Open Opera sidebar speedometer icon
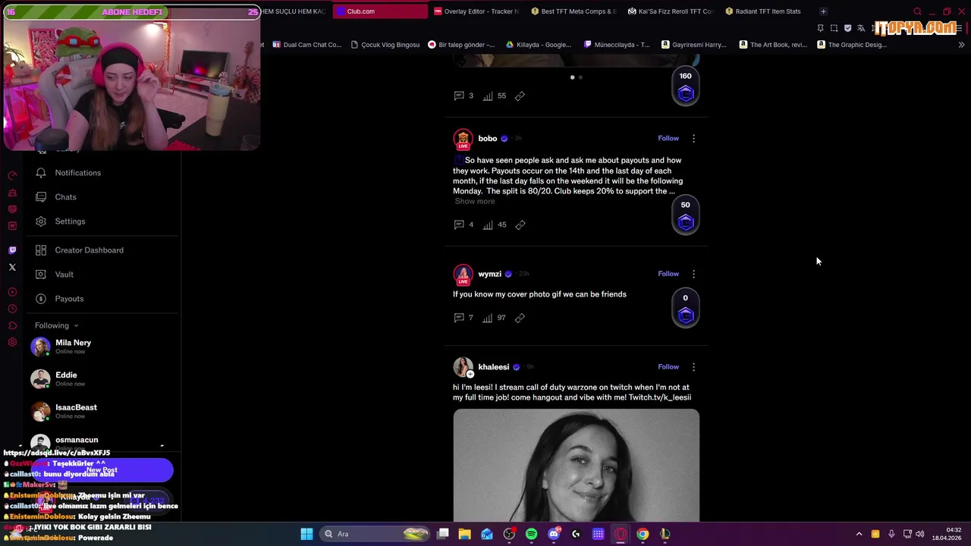The image size is (971, 546). click(12, 176)
